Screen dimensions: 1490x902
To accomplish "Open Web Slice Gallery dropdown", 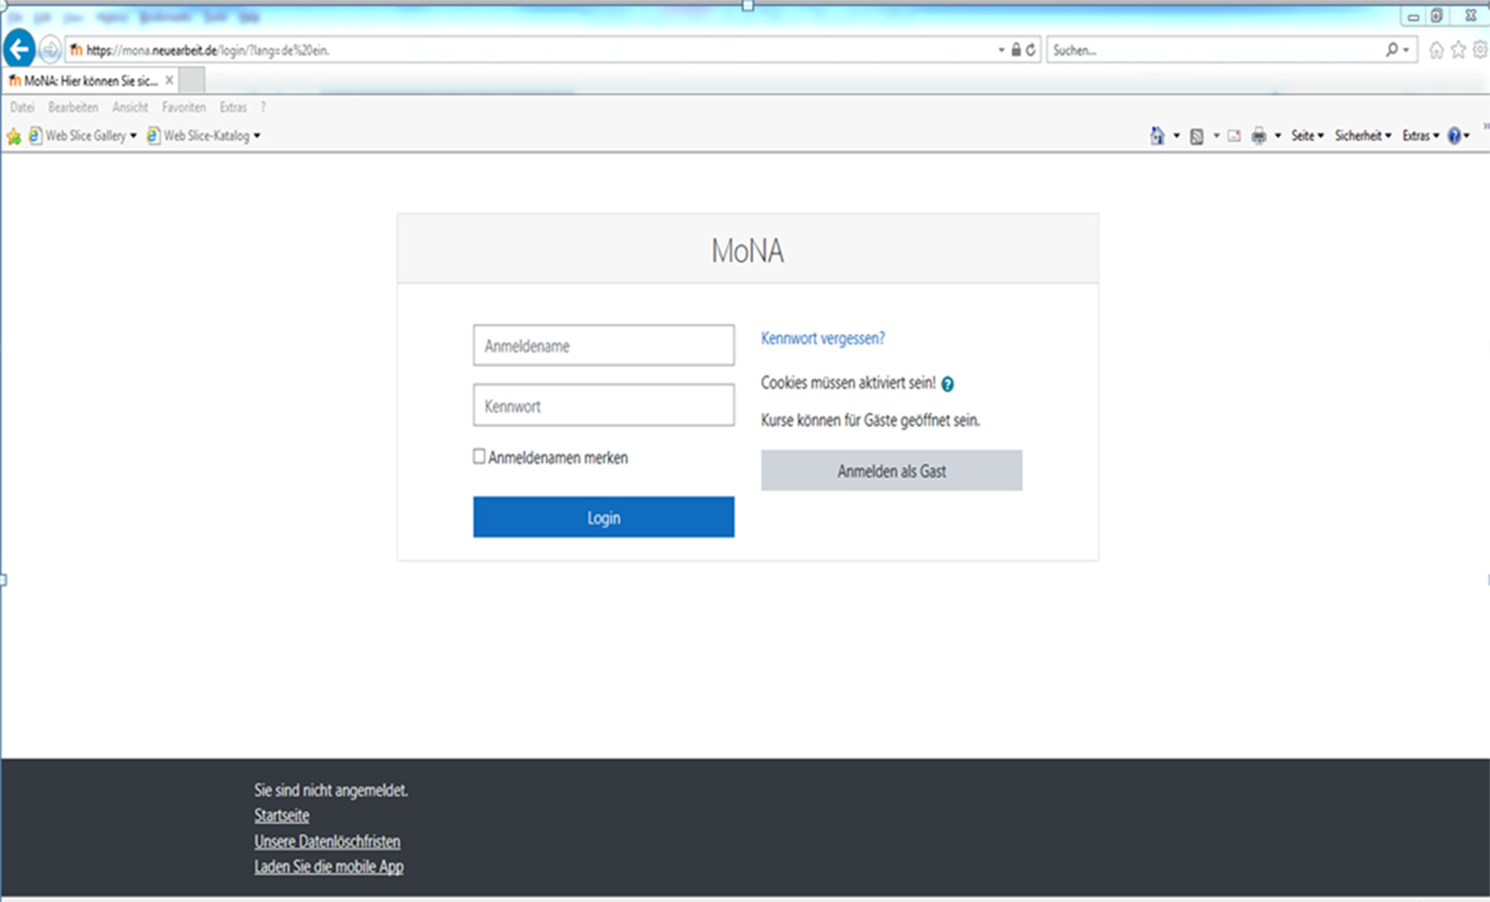I will pos(82,136).
